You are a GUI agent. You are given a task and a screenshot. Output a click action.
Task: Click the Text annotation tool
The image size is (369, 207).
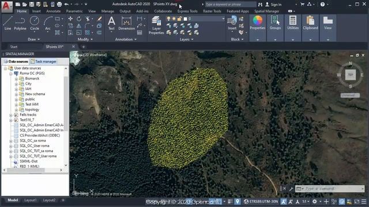pos(111,24)
